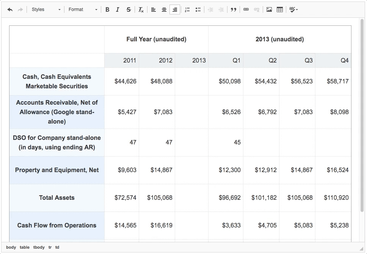Screen dimensions: 367x254
Task: Click the 2011 column header
Action: pyautogui.click(x=122, y=60)
